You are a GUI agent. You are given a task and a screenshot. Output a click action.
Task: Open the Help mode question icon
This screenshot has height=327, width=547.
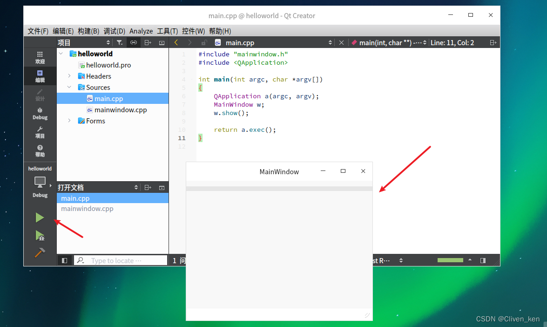[40, 150]
